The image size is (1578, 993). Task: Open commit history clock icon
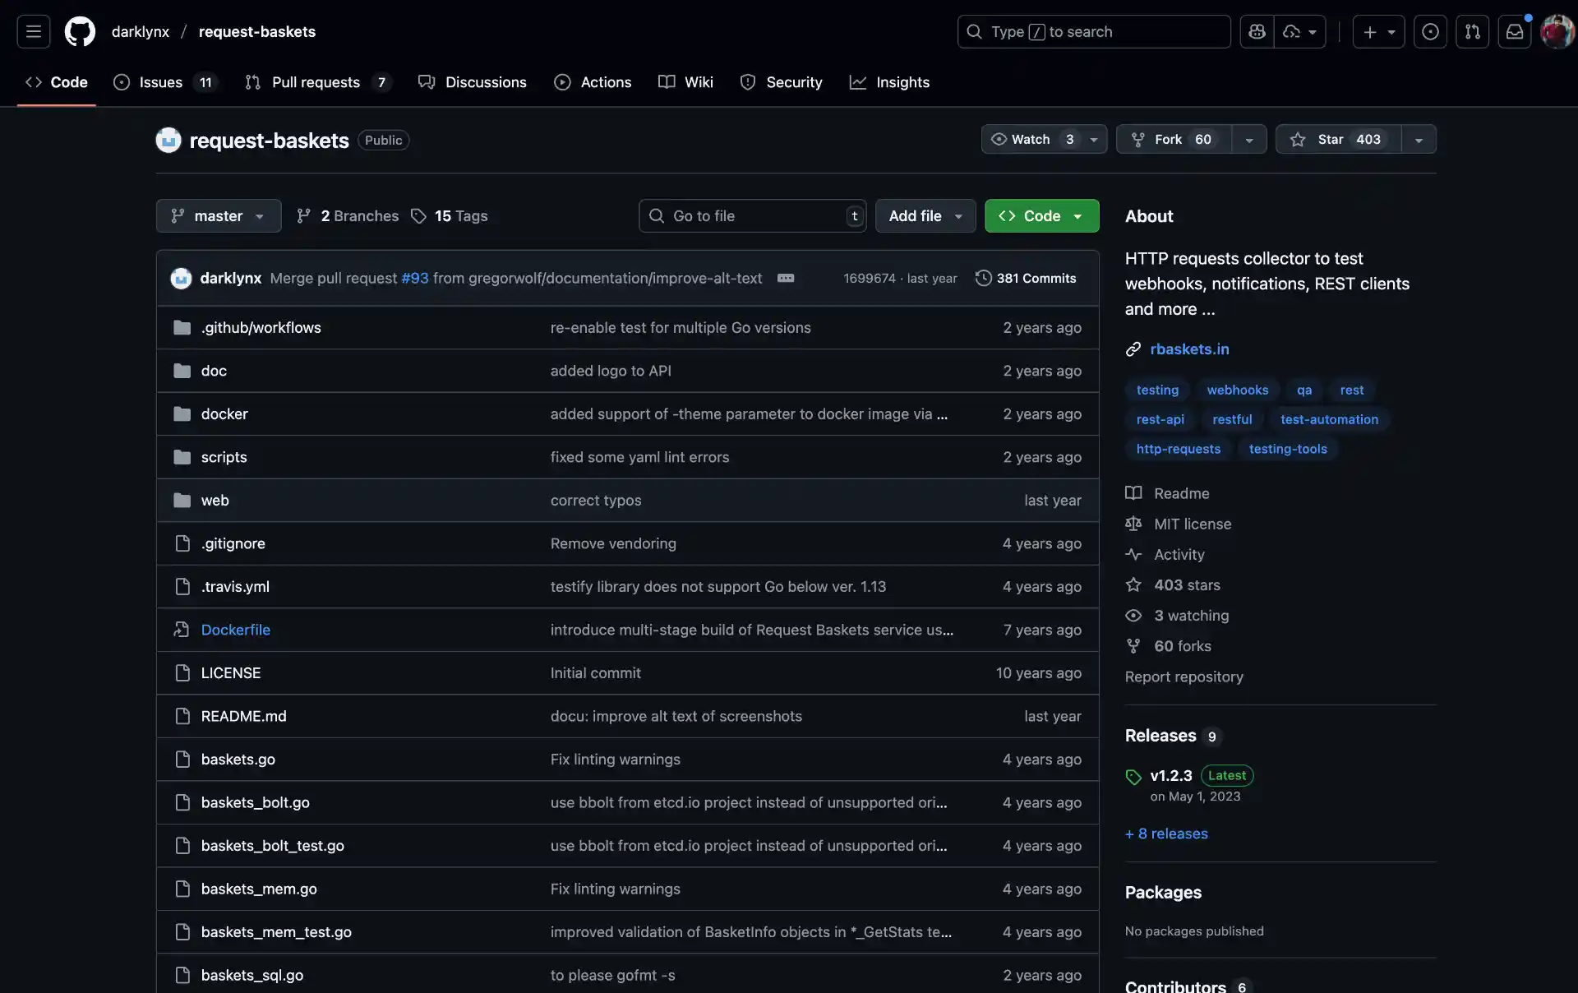[x=983, y=278]
